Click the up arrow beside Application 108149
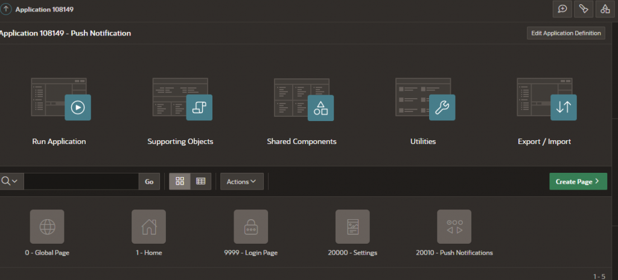Viewport: 618px width, 280px height. pyautogui.click(x=7, y=10)
